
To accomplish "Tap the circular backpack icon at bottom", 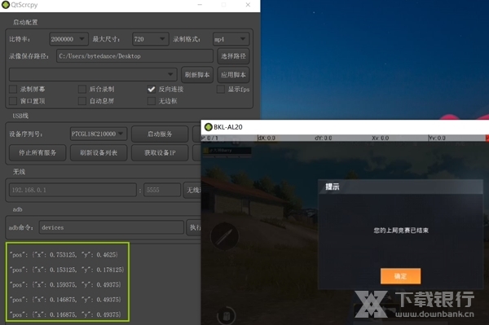I will coord(226,316).
